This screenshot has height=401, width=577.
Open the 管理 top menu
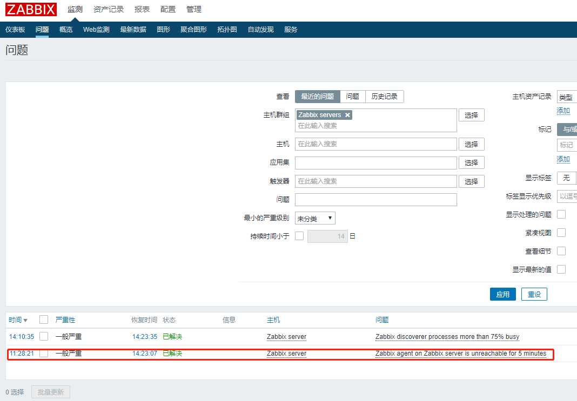pos(194,9)
